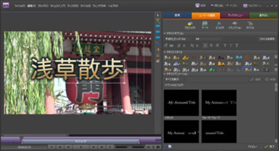Open the Titles panel icon
The width and height of the screenshot is (279, 151).
(250, 25)
